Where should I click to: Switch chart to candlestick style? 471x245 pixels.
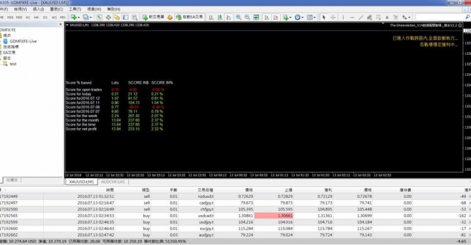[x=220, y=18]
